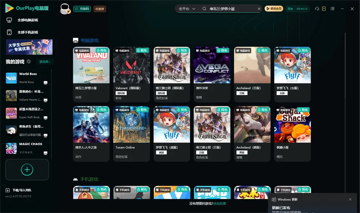Expand the 全平台 platform dropdown
Screen dimensions: 360x213
point(187,9)
